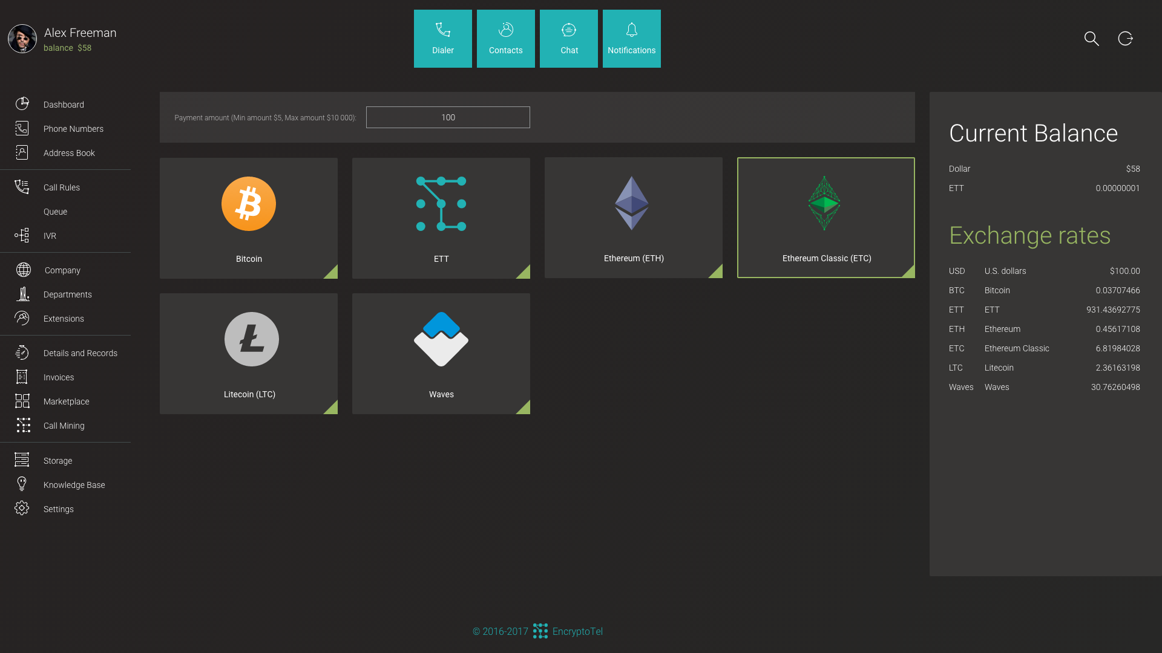Image resolution: width=1162 pixels, height=653 pixels.
Task: Click the balance $58 under username
Action: click(x=67, y=48)
